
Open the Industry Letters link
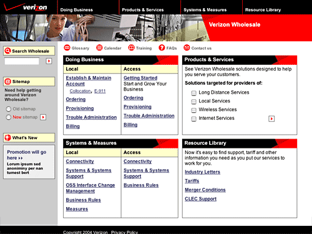202,172
